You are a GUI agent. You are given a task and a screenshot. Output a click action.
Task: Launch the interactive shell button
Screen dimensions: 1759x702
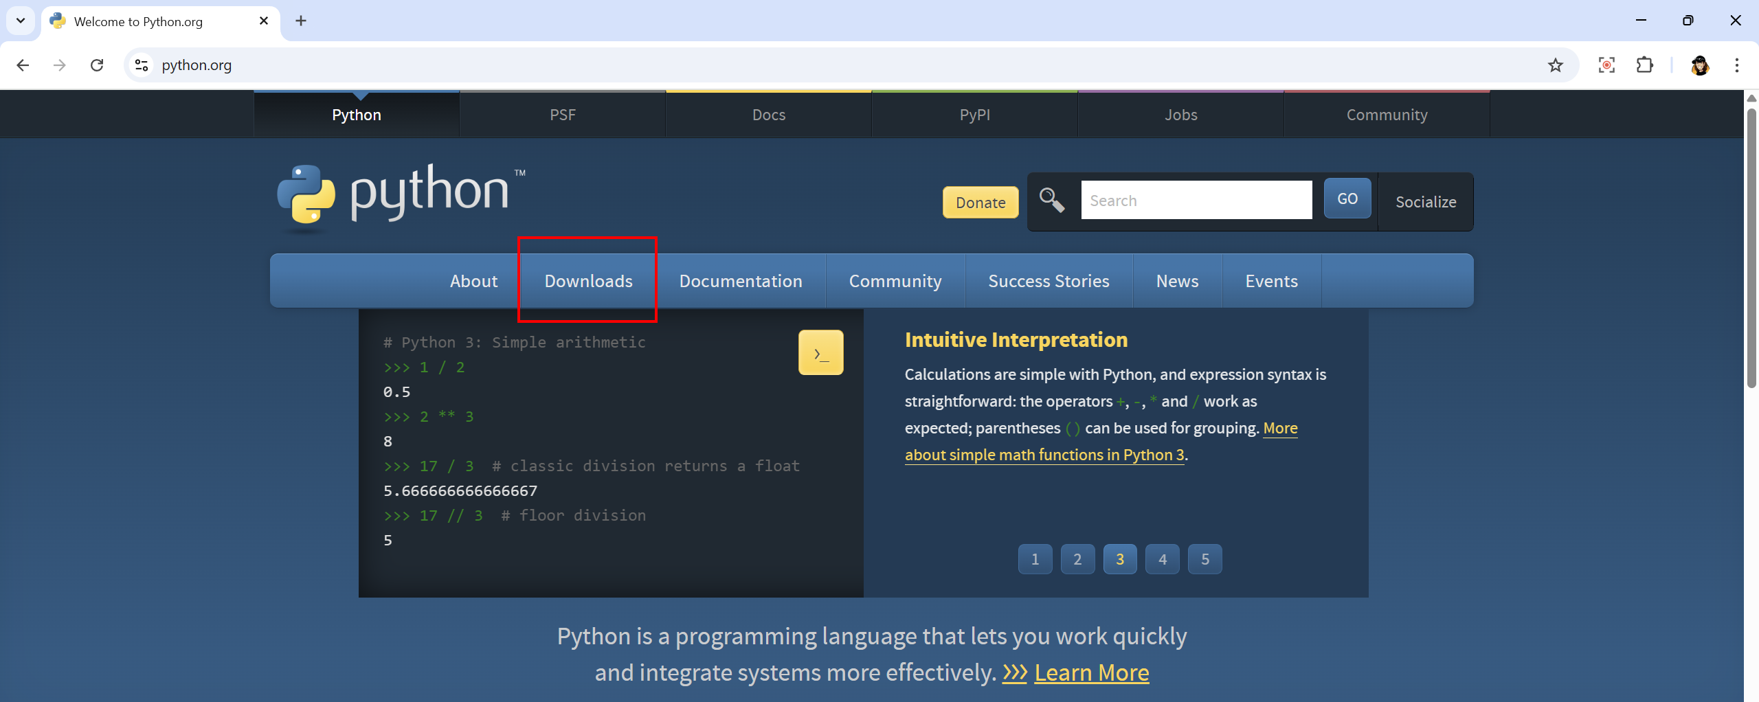[820, 353]
